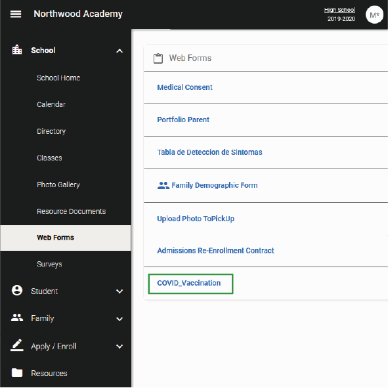Expand the Apply / Enroll chevron
The width and height of the screenshot is (388, 388).
click(119, 347)
